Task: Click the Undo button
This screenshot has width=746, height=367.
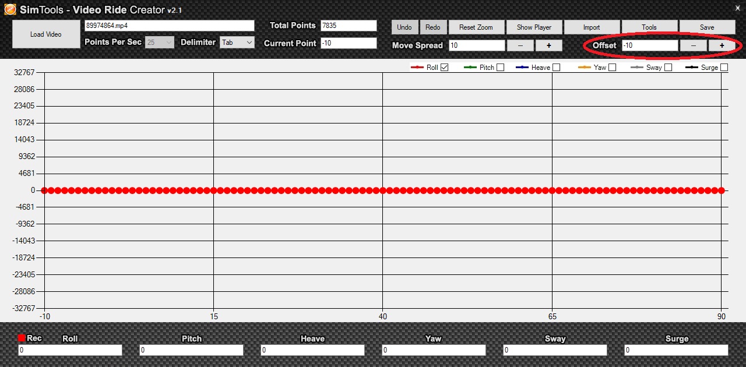Action: 404,27
